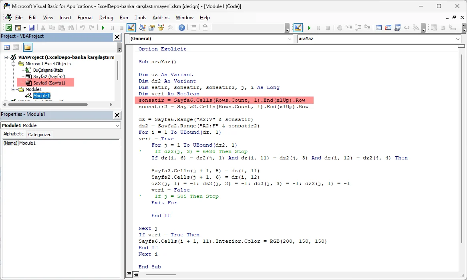Run the macro from the Standard toolbar play icon
467x280 pixels.
103,28
